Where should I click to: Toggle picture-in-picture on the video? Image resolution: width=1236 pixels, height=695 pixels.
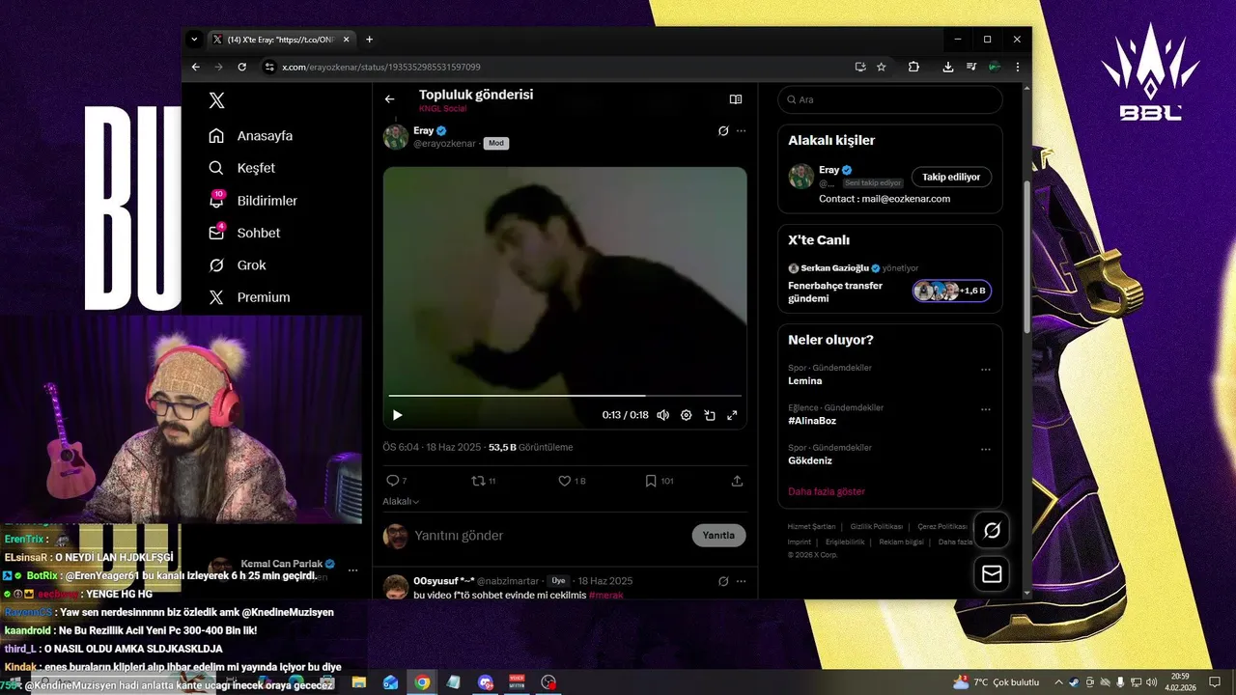[710, 415]
